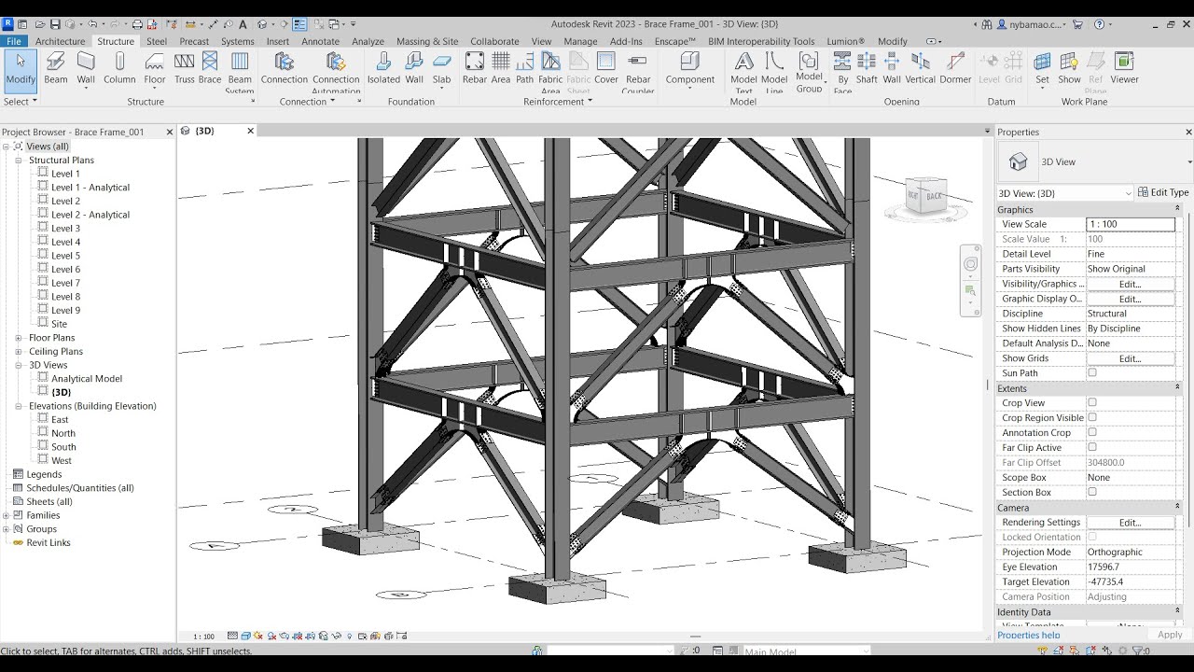1194x672 pixels.
Task: Edit Visibility/Graphics overrides
Action: coord(1130,284)
